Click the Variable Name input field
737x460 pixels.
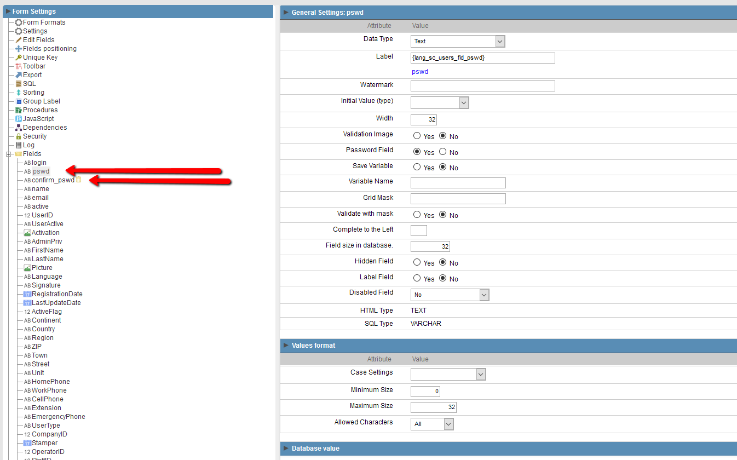(458, 183)
